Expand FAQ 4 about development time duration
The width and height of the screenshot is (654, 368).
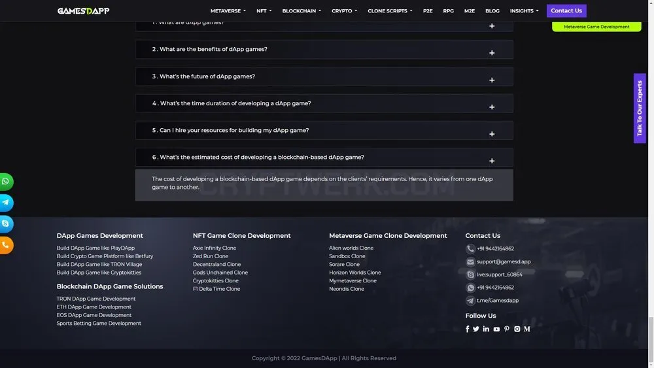[x=324, y=103]
